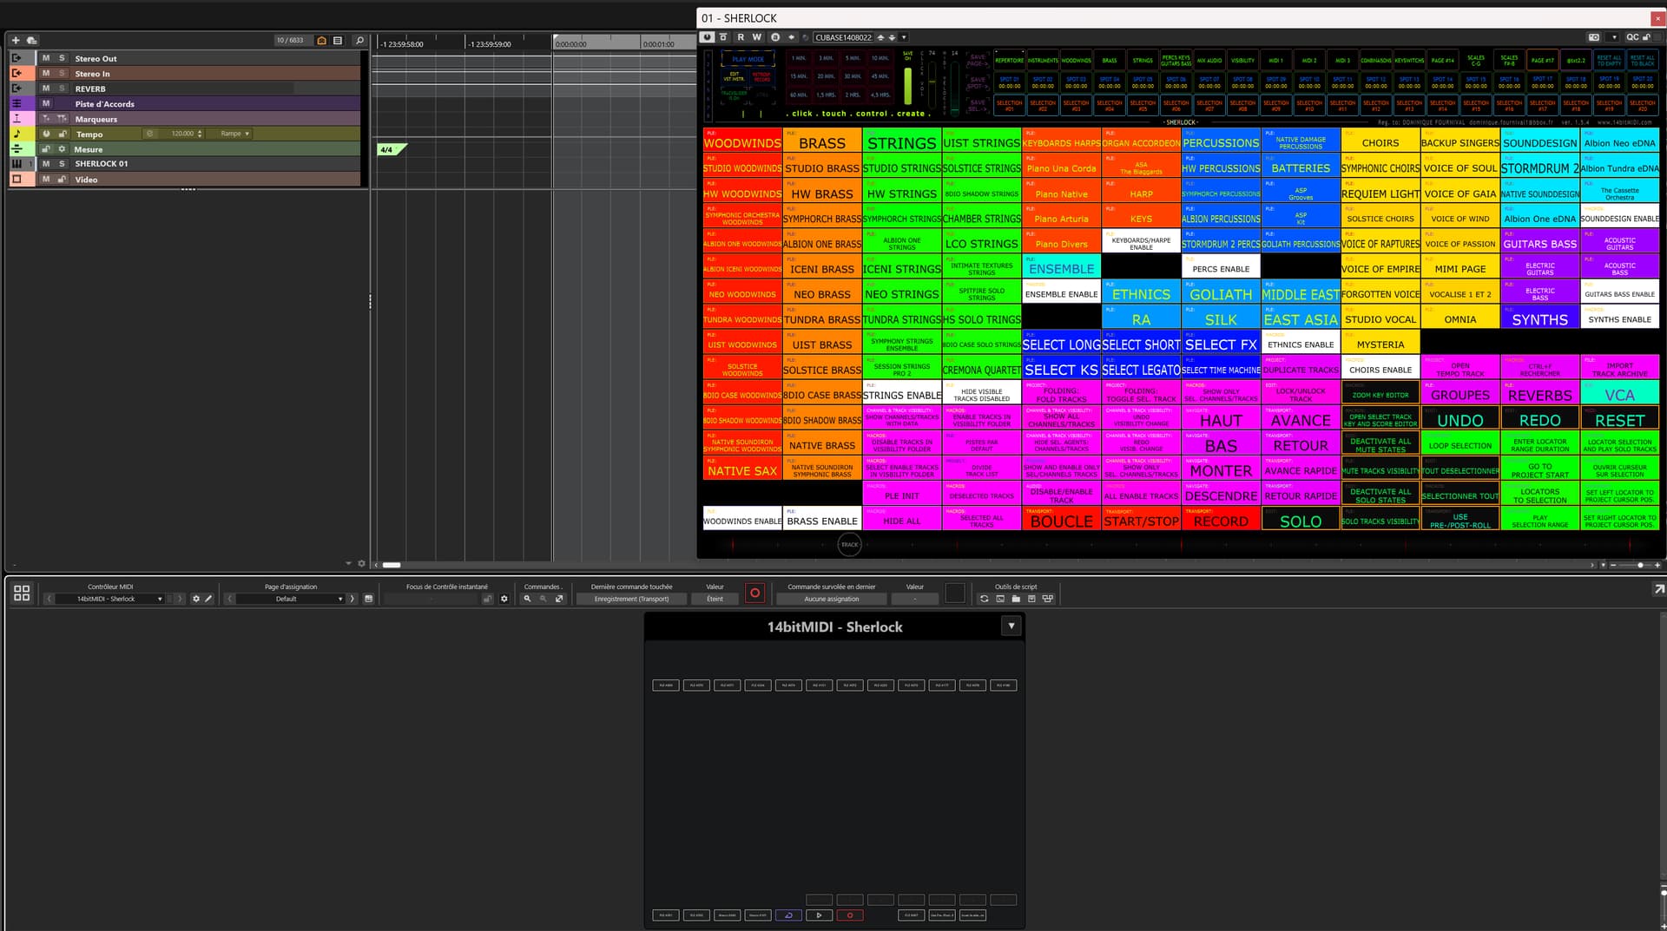The height and width of the screenshot is (931, 1667).
Task: Open the gear icon for Focus de Contrôle instantané
Action: [504, 599]
